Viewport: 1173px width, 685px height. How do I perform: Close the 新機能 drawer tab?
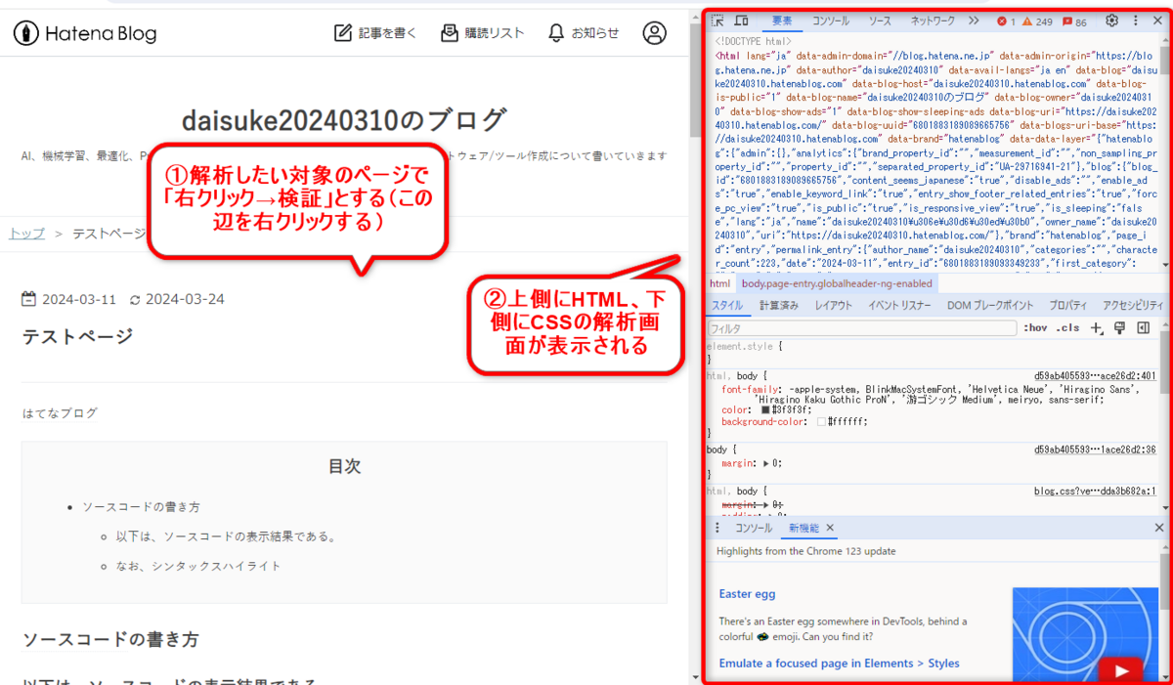click(830, 528)
